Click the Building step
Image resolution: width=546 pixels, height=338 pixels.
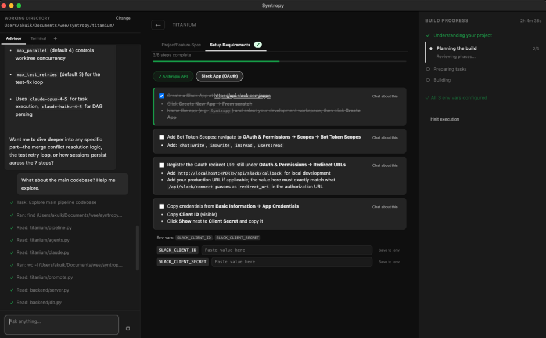tap(441, 80)
